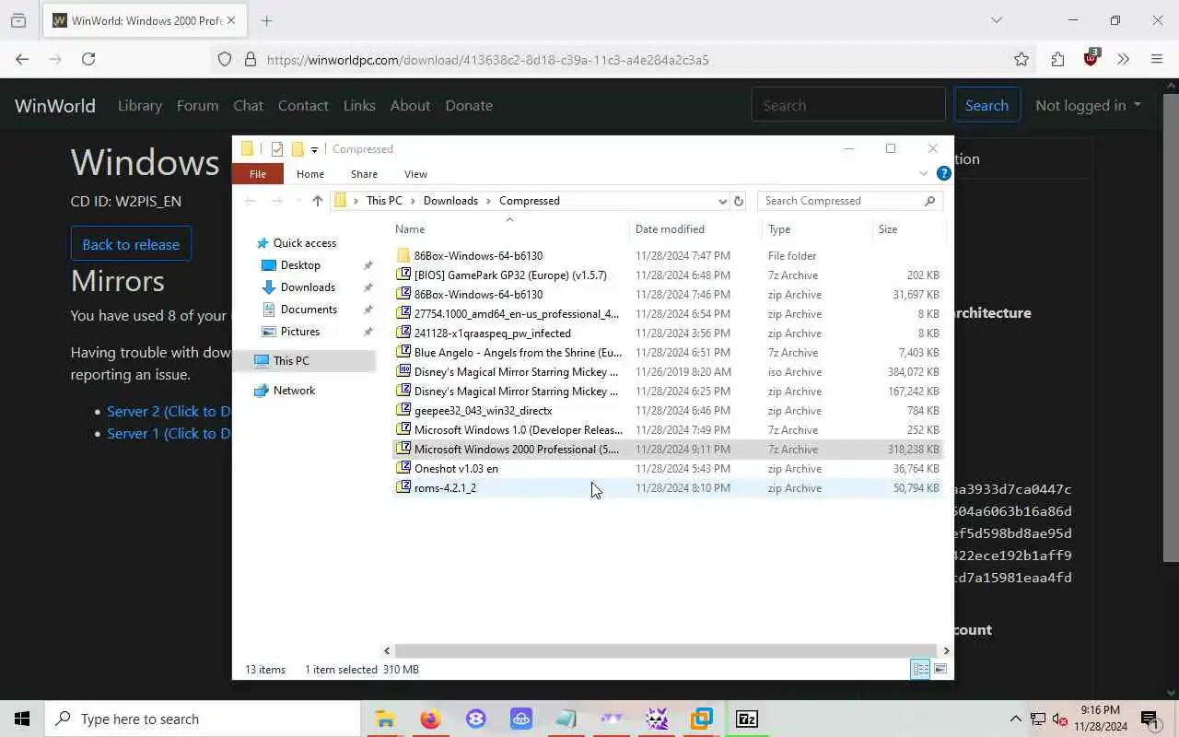This screenshot has height=737, width=1179.
Task: Click the uBlock Origin shield icon
Action: 1091,58
